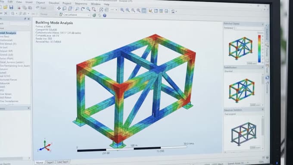Viewport: 293px width, 165px height.
Task: Click the yellow hand-shaped toolbar icon
Action: tap(150, 11)
